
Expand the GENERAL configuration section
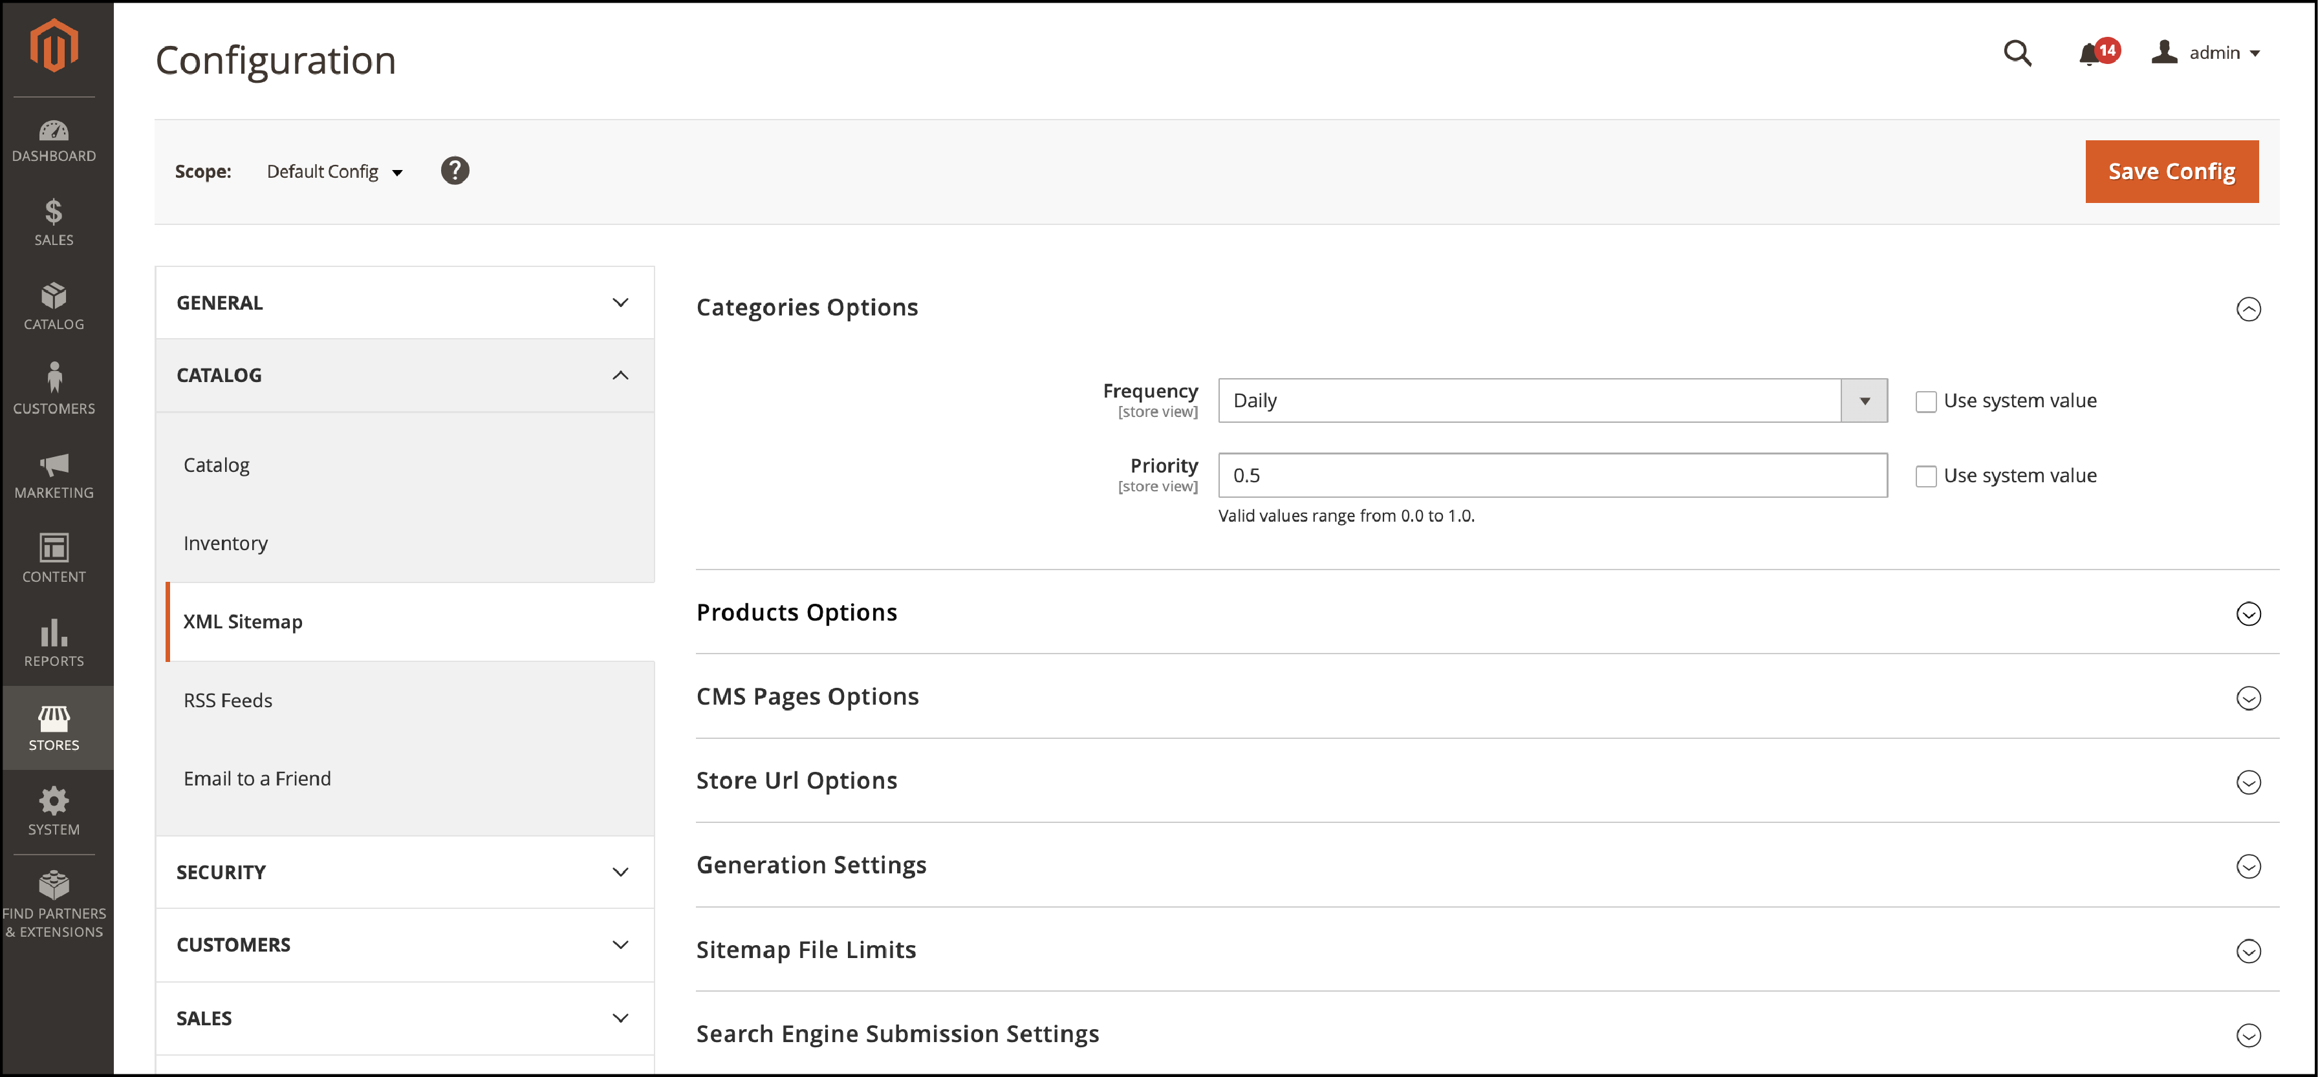[404, 303]
